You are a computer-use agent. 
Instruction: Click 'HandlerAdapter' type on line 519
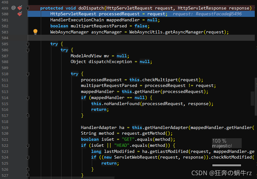coord(99,127)
